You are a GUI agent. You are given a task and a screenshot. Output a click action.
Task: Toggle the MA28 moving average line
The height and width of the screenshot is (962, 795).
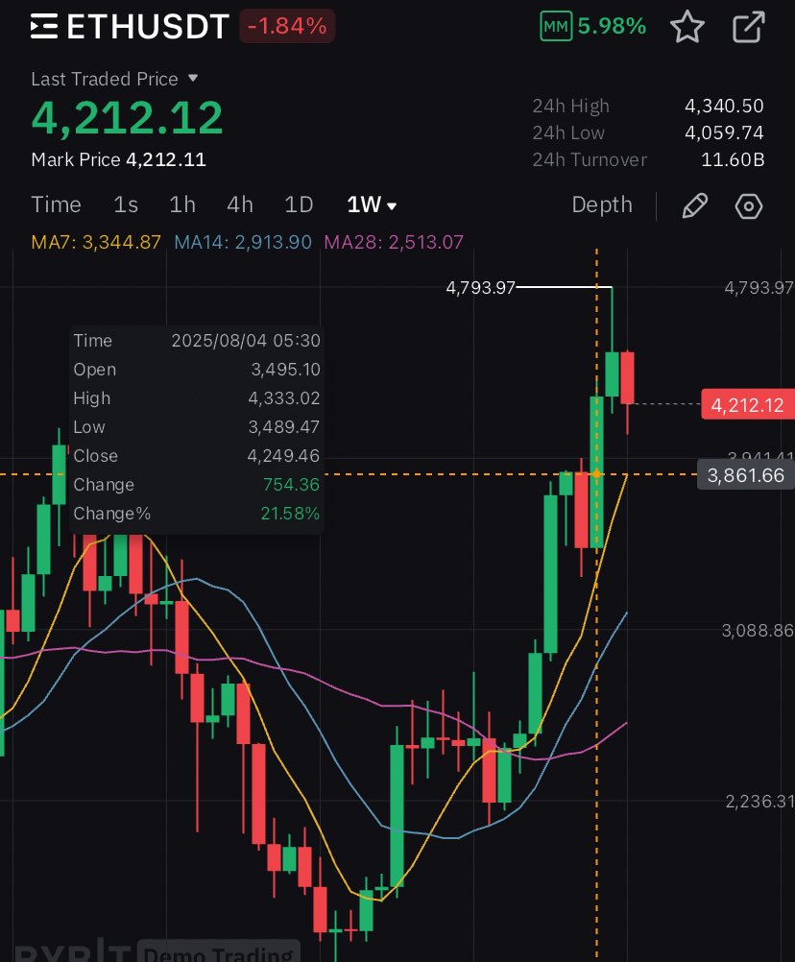coord(394,242)
